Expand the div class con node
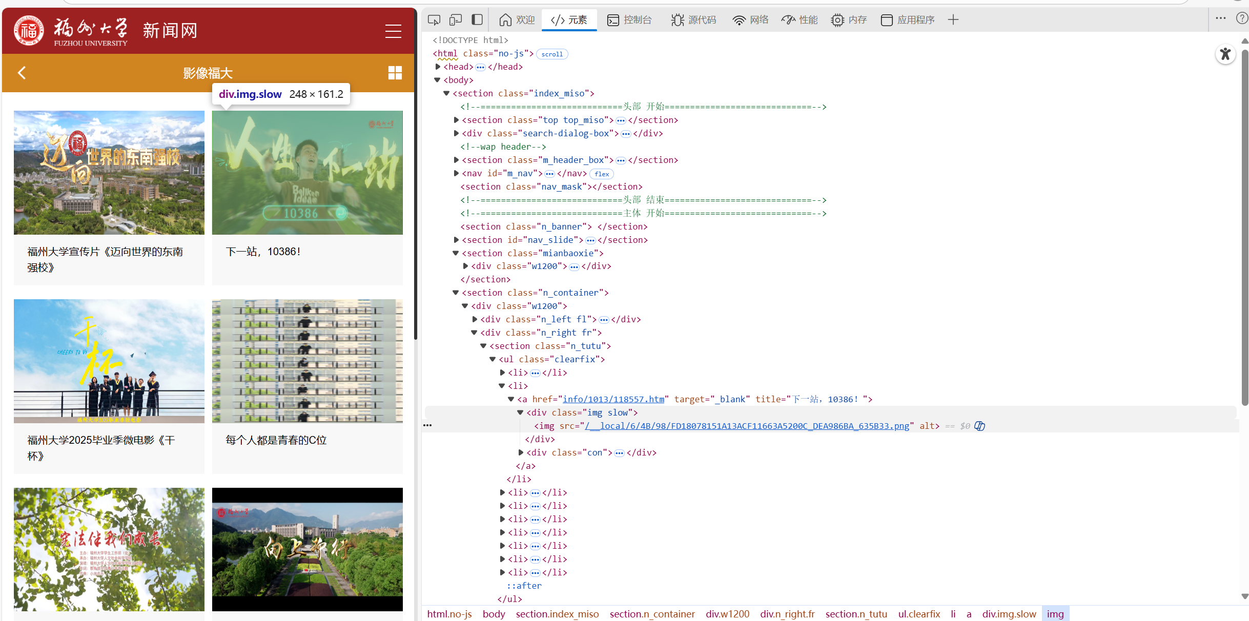Viewport: 1249px width, 621px height. click(x=521, y=452)
